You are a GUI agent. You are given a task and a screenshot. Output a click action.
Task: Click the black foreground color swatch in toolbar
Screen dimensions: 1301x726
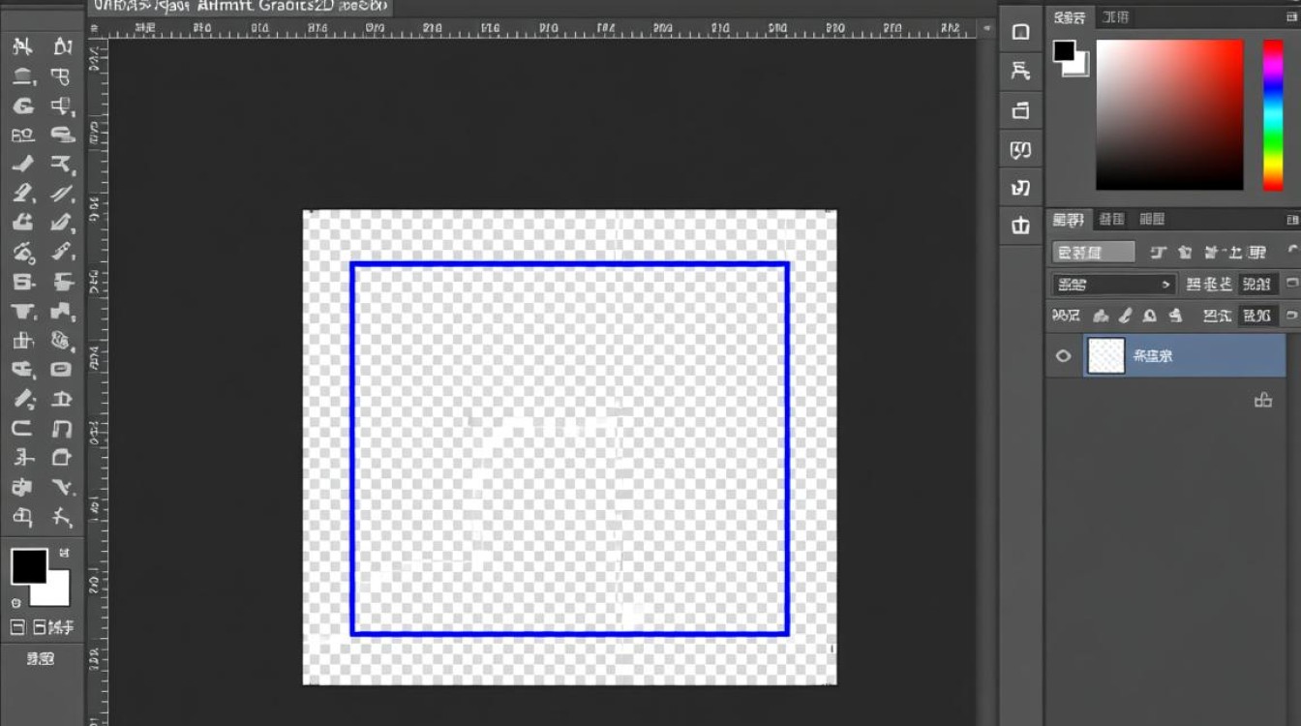click(29, 566)
